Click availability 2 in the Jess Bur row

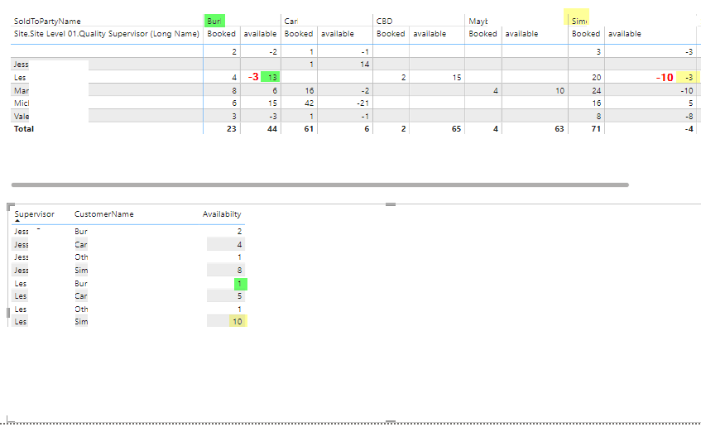pyautogui.click(x=240, y=231)
